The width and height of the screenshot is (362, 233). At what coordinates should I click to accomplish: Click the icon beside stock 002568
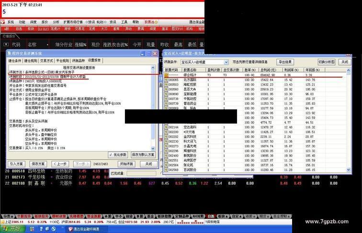166,169
